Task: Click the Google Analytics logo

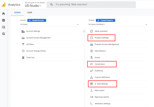Action: (x=4, y=5)
